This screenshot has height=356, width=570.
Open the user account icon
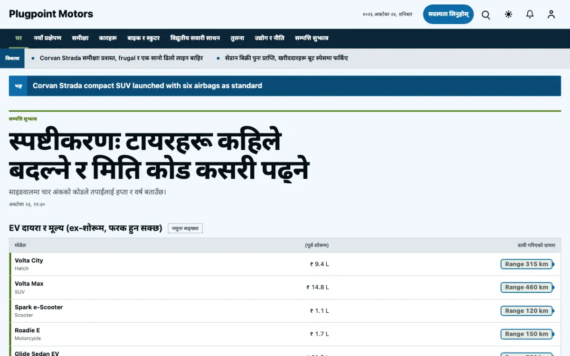point(551,15)
